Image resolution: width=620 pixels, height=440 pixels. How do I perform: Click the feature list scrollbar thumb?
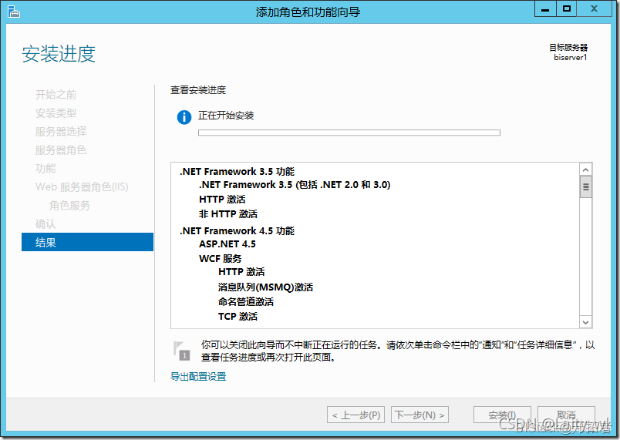coord(585,186)
